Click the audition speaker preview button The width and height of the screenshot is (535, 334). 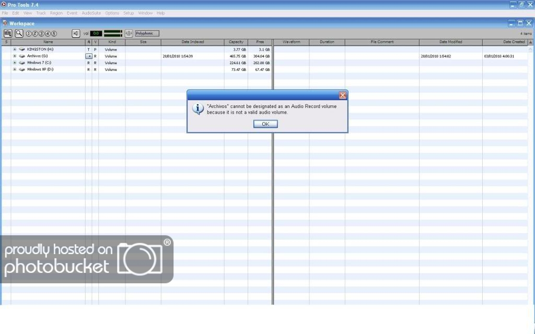(x=76, y=33)
